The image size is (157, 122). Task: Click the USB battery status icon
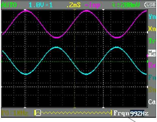(x=150, y=5)
